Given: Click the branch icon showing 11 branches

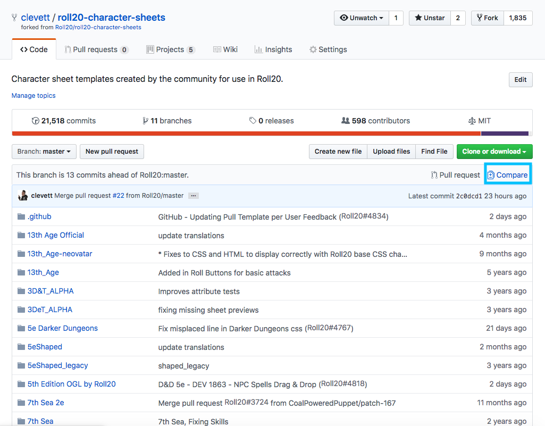Looking at the screenshot, I should point(146,121).
